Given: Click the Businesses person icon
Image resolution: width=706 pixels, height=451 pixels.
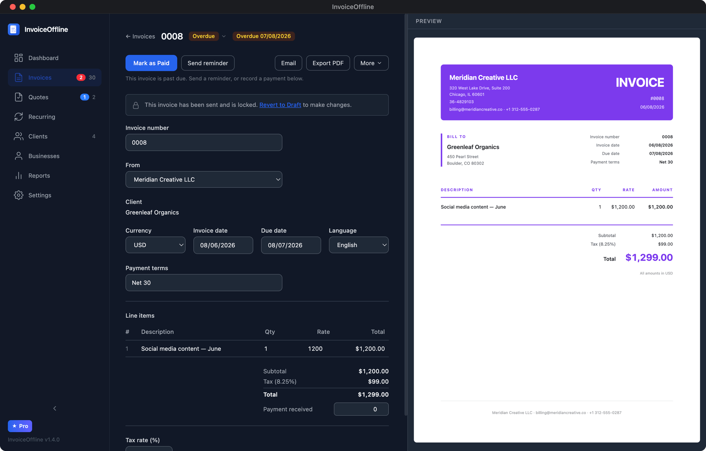Looking at the screenshot, I should click(x=19, y=156).
